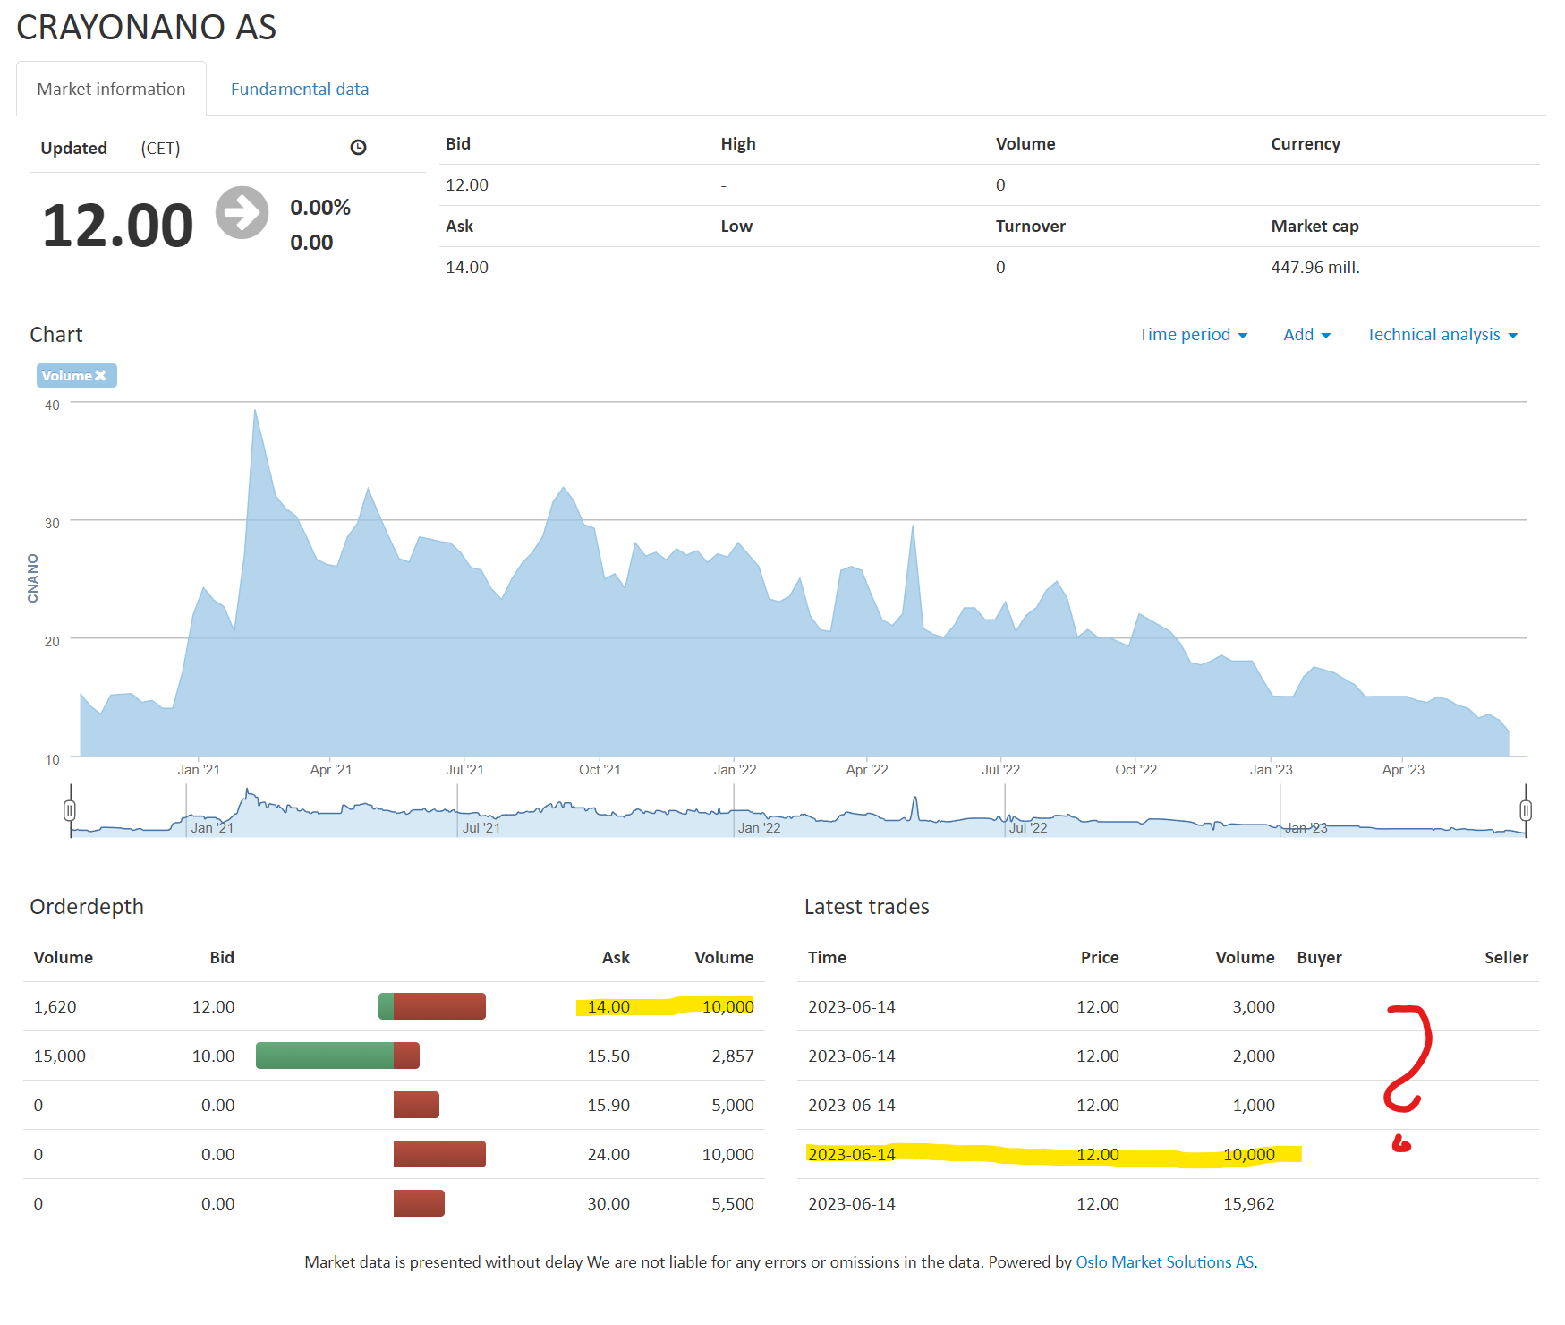
Task: Switch to the Market information tab
Action: coord(111,89)
